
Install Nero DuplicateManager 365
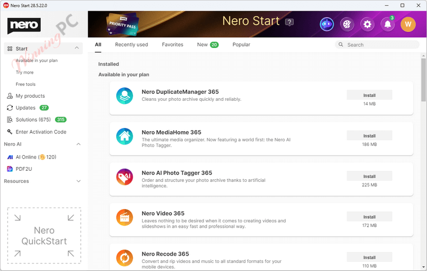pyautogui.click(x=369, y=95)
